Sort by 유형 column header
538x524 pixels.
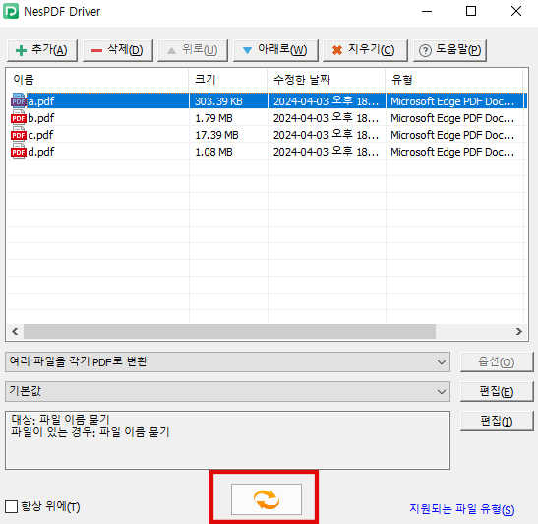[454, 80]
